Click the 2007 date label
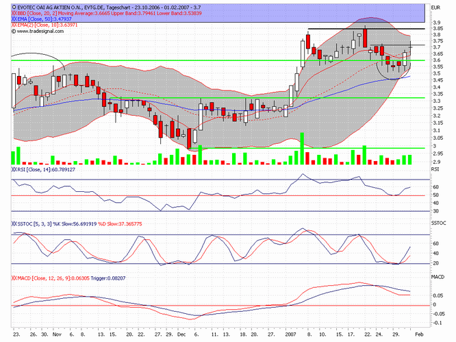456x342 pixels. [290, 334]
